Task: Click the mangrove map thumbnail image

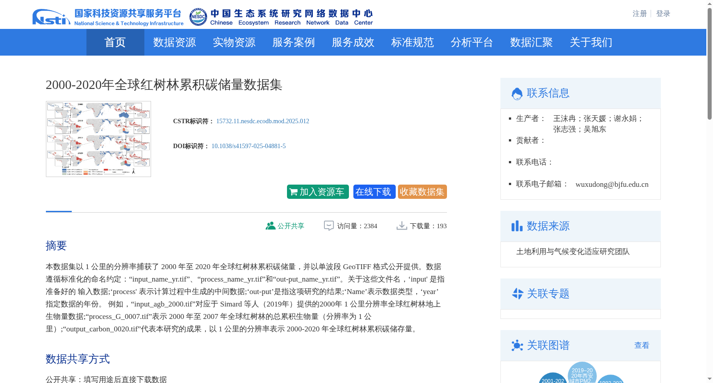Action: click(98, 139)
